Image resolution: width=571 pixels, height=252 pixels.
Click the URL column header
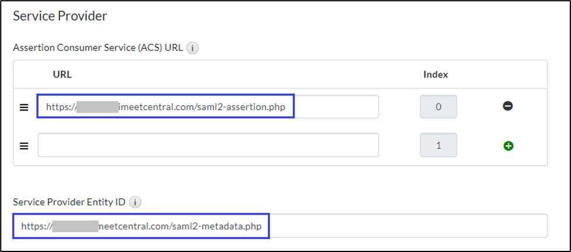tap(62, 74)
